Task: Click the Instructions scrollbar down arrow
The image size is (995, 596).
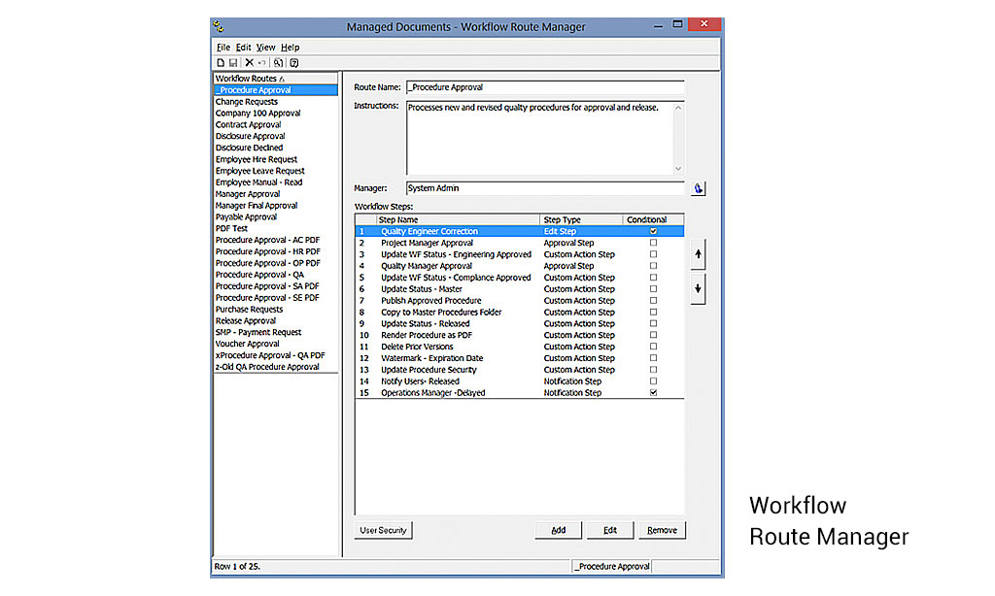Action: tap(677, 169)
